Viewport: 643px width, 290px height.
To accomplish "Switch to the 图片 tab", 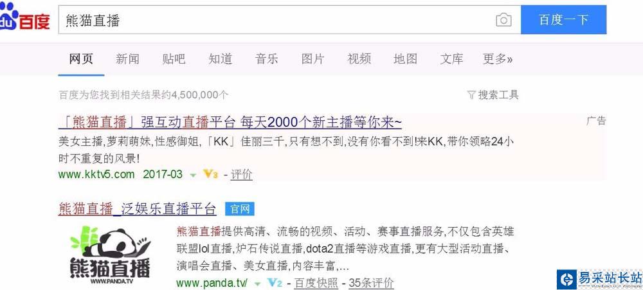I will pos(313,59).
